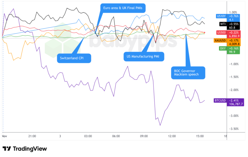Click the TradingView logo
The image size is (248, 157).
24,149
